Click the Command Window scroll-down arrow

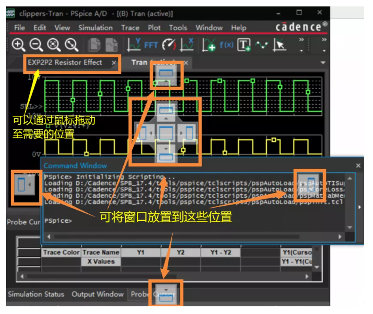pos(350,227)
